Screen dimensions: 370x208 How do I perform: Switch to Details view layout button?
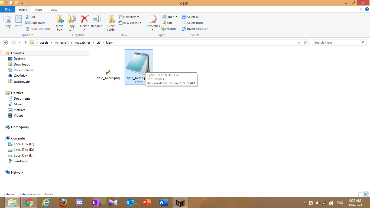tap(360, 194)
